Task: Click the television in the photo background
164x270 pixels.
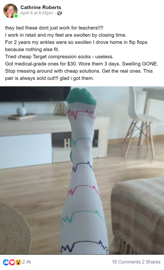Action: pyautogui.click(x=35, y=94)
